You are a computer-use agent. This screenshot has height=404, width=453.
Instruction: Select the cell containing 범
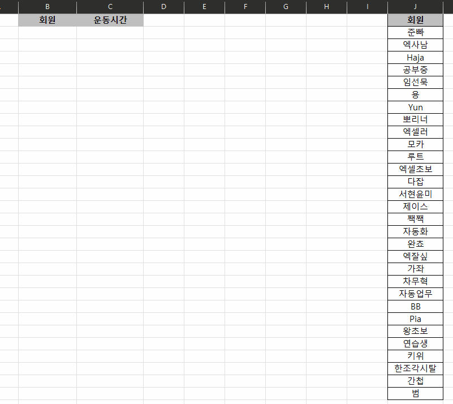(x=416, y=393)
